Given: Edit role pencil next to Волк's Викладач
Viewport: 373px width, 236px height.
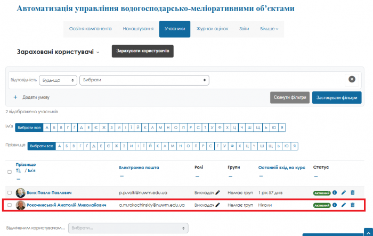Looking at the screenshot, I should [217, 192].
